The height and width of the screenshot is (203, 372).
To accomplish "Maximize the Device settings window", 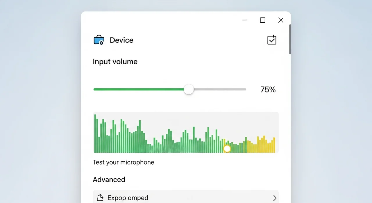I will point(263,20).
